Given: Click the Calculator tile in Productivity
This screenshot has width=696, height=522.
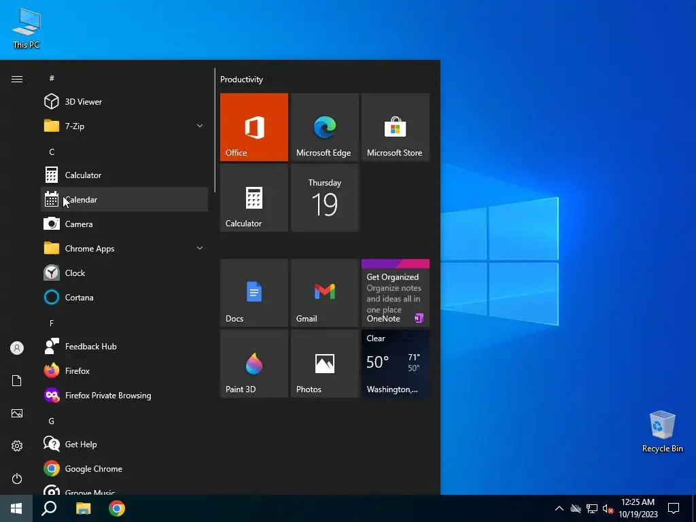Looking at the screenshot, I should coord(254,198).
